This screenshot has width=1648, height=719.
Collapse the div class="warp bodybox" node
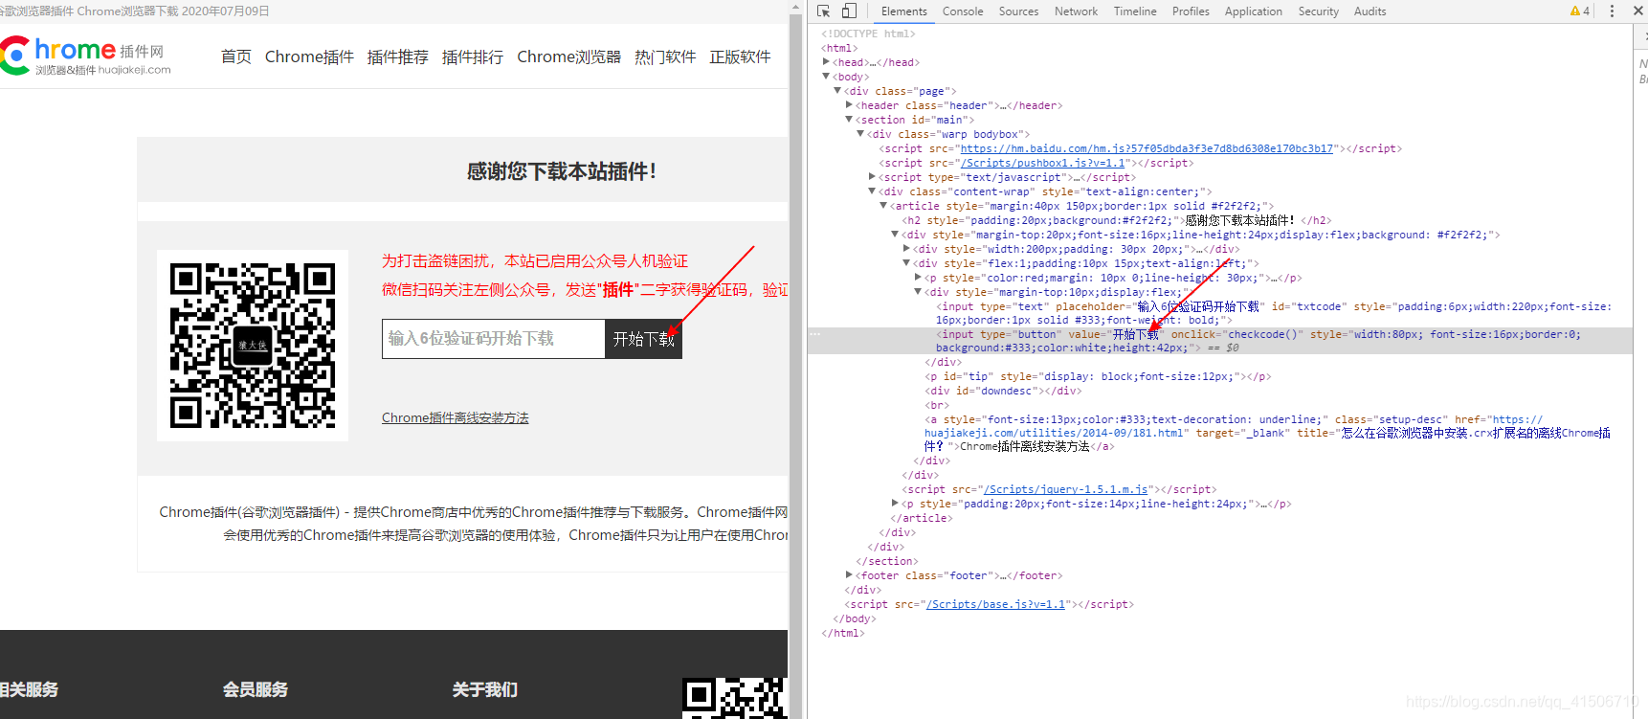pos(860,134)
